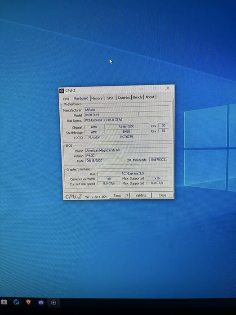This screenshot has height=315, width=236.
Task: Expand the Tools dropdown arrow
Action: pyautogui.click(x=127, y=195)
